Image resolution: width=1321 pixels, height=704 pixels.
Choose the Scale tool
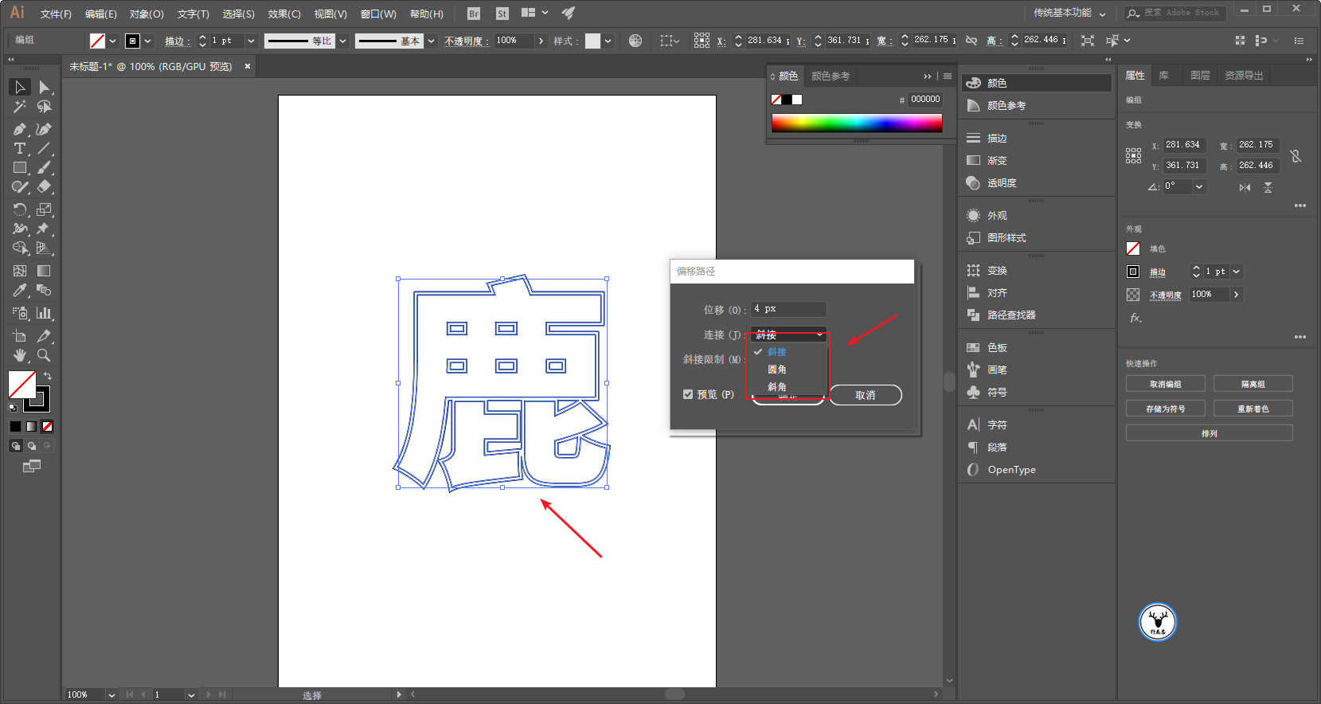click(45, 209)
